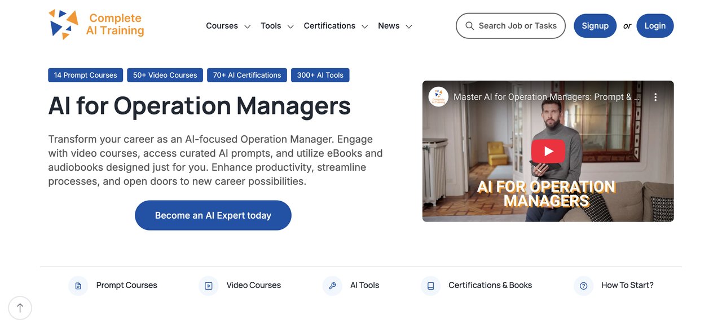Click the scroll-to-top arrow button
The width and height of the screenshot is (722, 328).
(20, 308)
